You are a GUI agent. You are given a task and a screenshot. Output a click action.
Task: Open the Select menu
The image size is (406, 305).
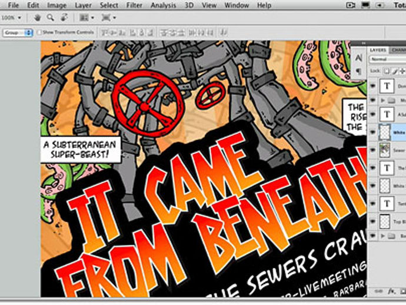pos(109,5)
